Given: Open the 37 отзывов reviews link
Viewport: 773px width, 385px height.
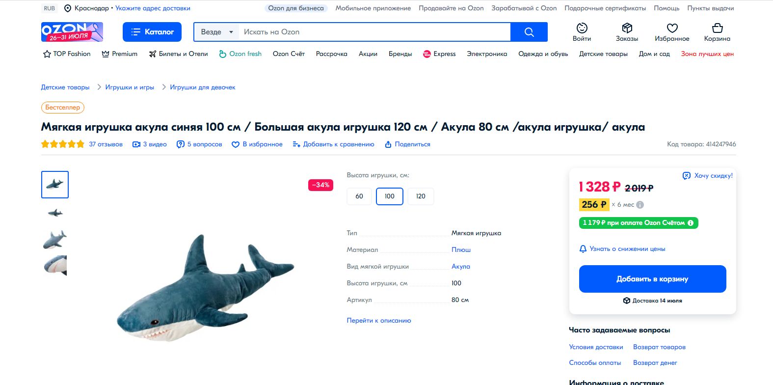Looking at the screenshot, I should click(106, 144).
